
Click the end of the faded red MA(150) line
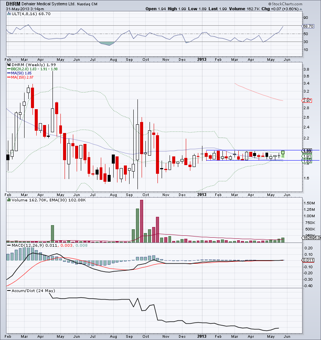click(282, 100)
